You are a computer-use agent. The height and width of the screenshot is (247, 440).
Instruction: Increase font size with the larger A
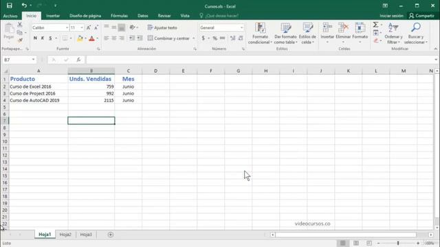coord(89,27)
